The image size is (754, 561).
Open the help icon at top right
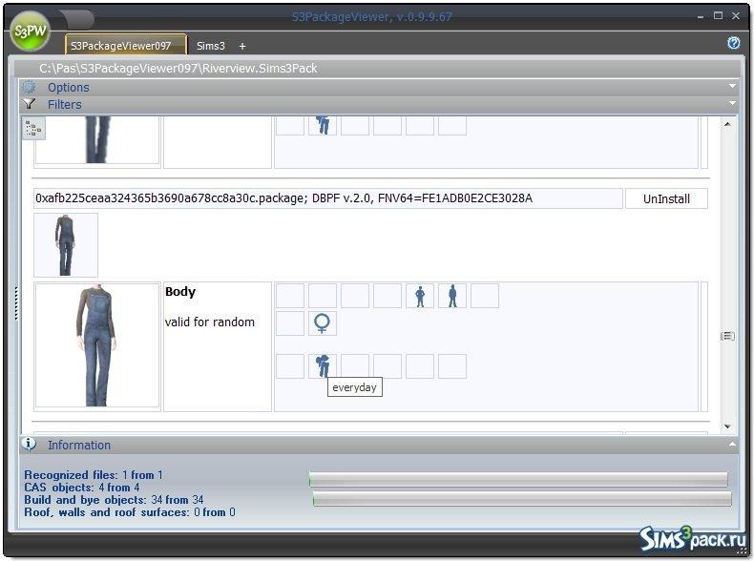[x=733, y=43]
